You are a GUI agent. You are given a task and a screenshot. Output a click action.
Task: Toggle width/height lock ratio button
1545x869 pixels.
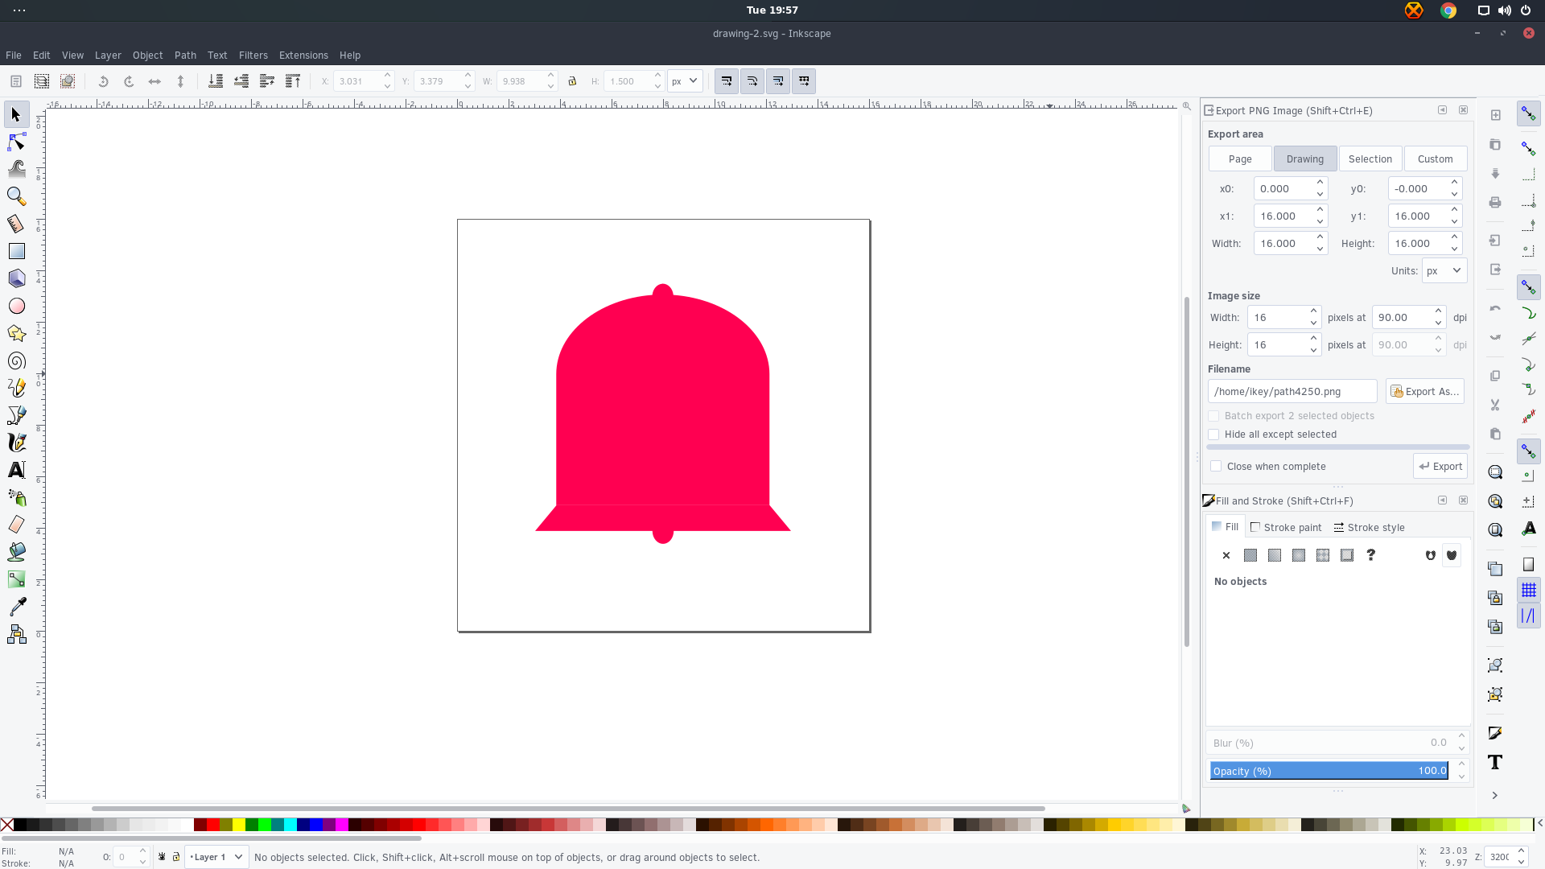pyautogui.click(x=572, y=81)
